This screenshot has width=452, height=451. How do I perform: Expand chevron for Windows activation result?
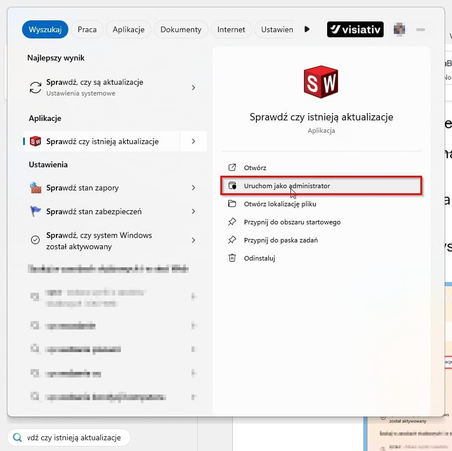(193, 240)
